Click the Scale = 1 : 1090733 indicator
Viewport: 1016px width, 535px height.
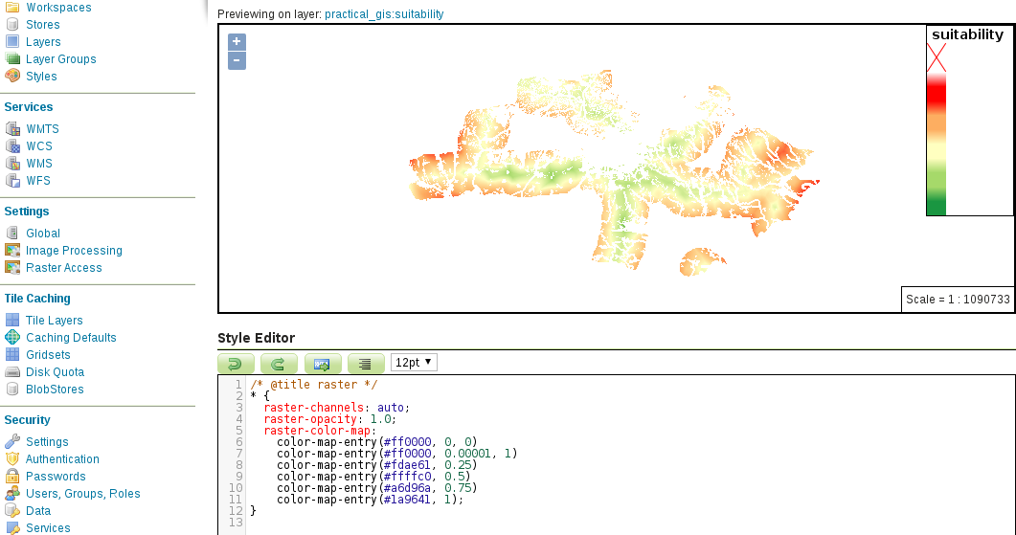[x=958, y=300]
